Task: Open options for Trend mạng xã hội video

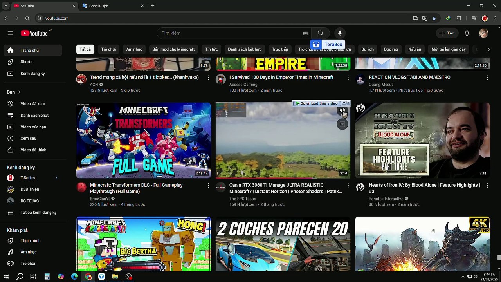Action: coord(208,78)
